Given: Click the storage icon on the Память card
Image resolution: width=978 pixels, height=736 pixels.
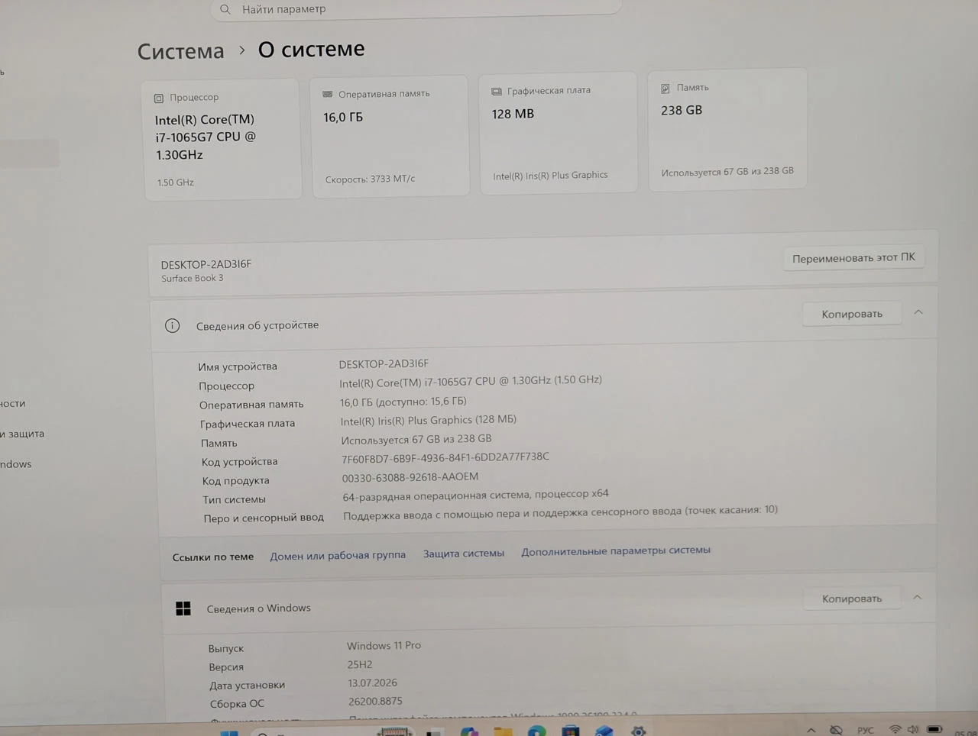Looking at the screenshot, I should 665,89.
